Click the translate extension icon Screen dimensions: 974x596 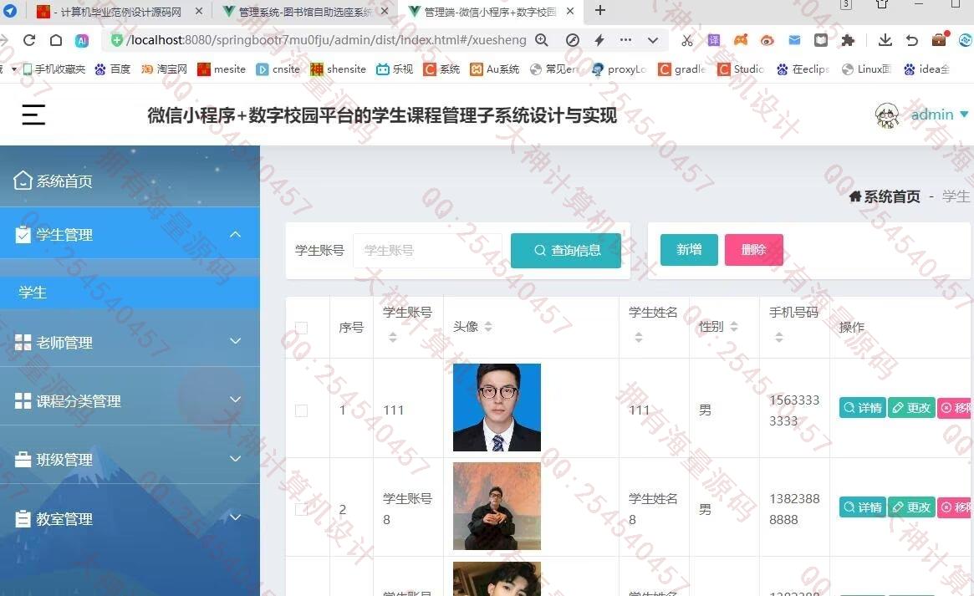pyautogui.click(x=714, y=40)
